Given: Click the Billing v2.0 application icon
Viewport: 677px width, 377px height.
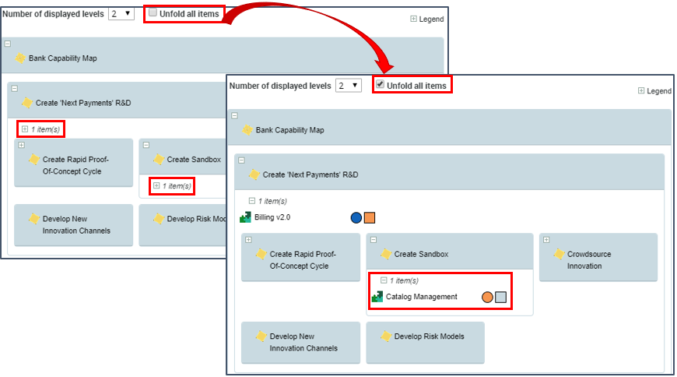Looking at the screenshot, I should (246, 217).
